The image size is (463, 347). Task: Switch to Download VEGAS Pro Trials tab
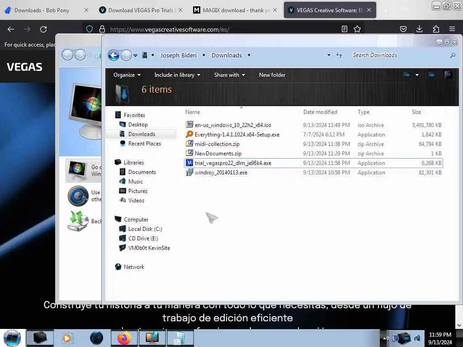140,10
